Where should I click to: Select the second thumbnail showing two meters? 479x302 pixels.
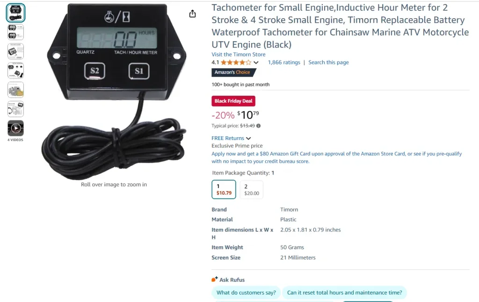(15, 32)
